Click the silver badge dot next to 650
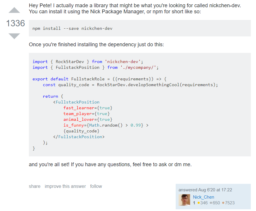This screenshot has height=211, width=256. pyautogui.click(x=210, y=203)
